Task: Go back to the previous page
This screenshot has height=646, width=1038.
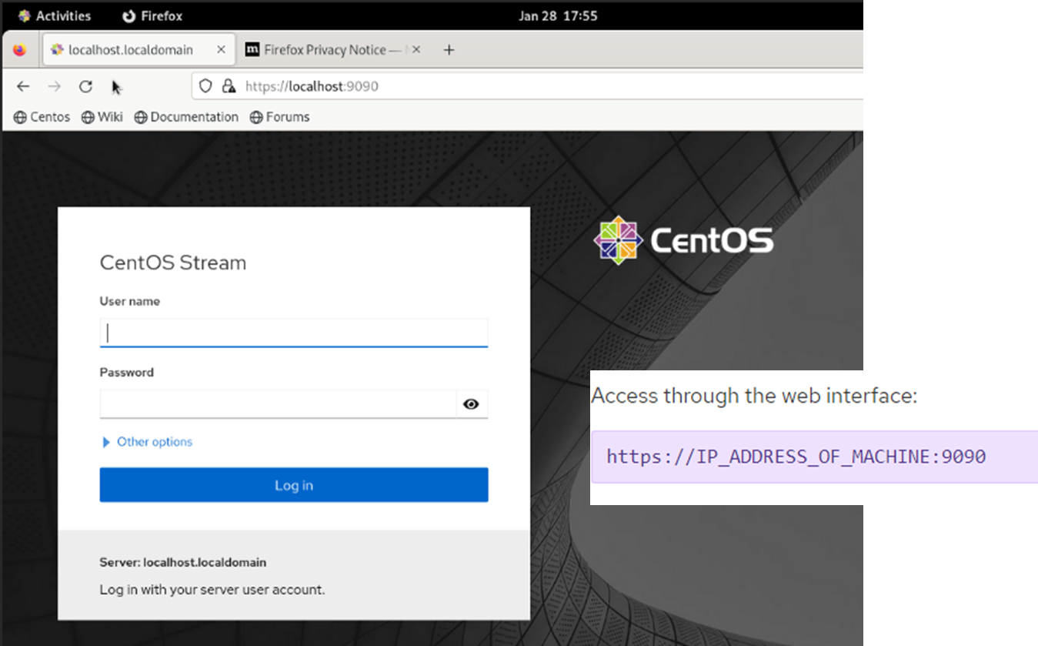Action: click(23, 86)
